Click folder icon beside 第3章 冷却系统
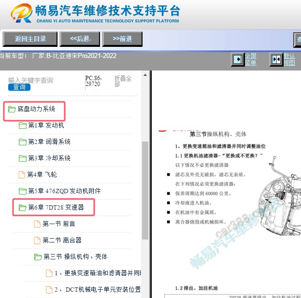The width and height of the screenshot is (301, 298). [x=23, y=158]
